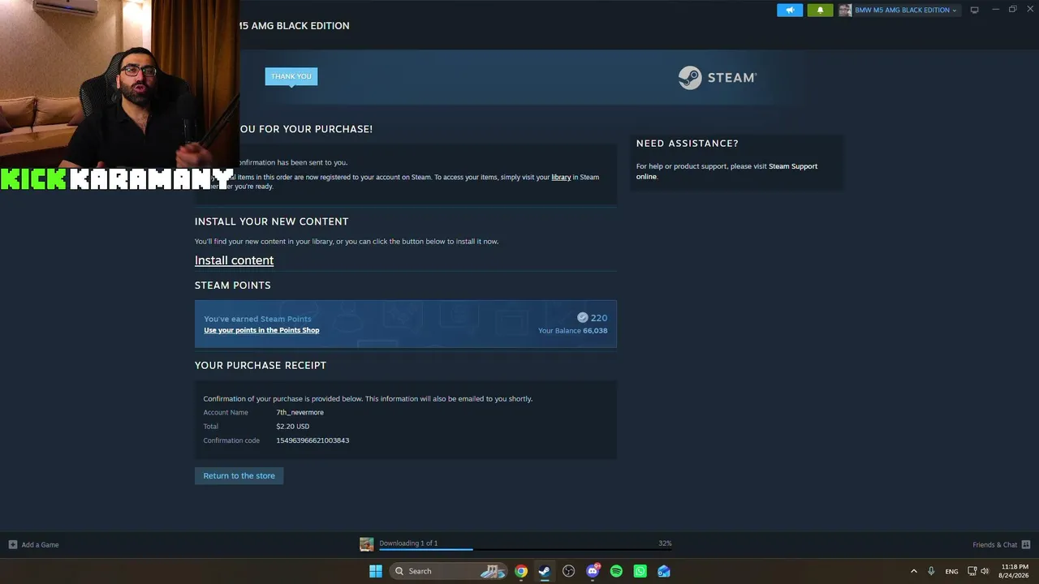Viewport: 1039px width, 584px height.
Task: Open the network tray icon
Action: click(972, 571)
